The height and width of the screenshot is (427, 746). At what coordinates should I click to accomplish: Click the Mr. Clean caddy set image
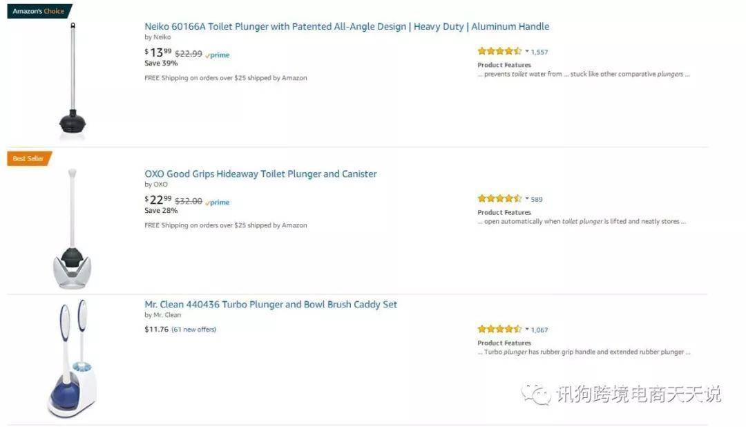click(73, 359)
